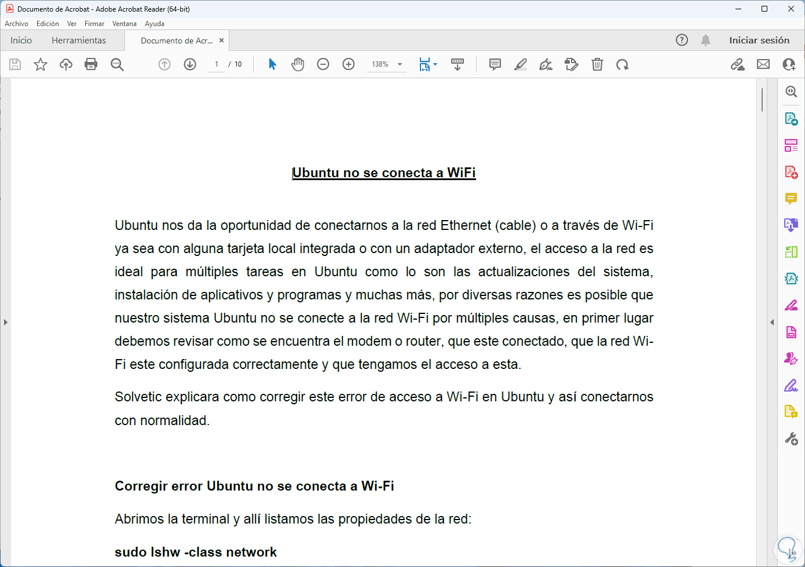Viewport: 805px width, 567px height.
Task: Click the edit page pencil icon
Action: pos(572,64)
